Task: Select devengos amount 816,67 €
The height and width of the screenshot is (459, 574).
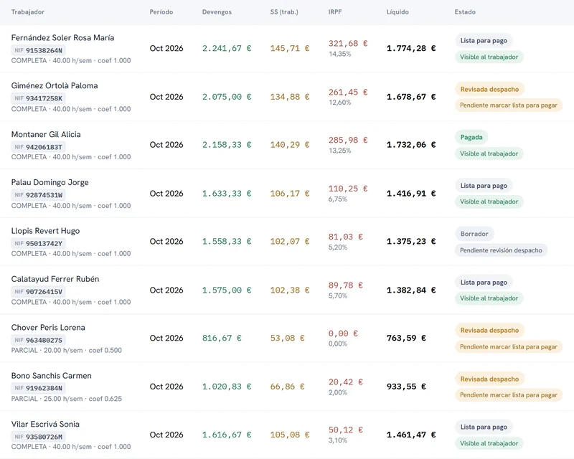Action: pyautogui.click(x=222, y=339)
